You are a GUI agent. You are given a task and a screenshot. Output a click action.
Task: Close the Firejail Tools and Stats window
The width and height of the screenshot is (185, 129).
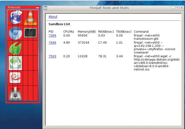pos(181,8)
